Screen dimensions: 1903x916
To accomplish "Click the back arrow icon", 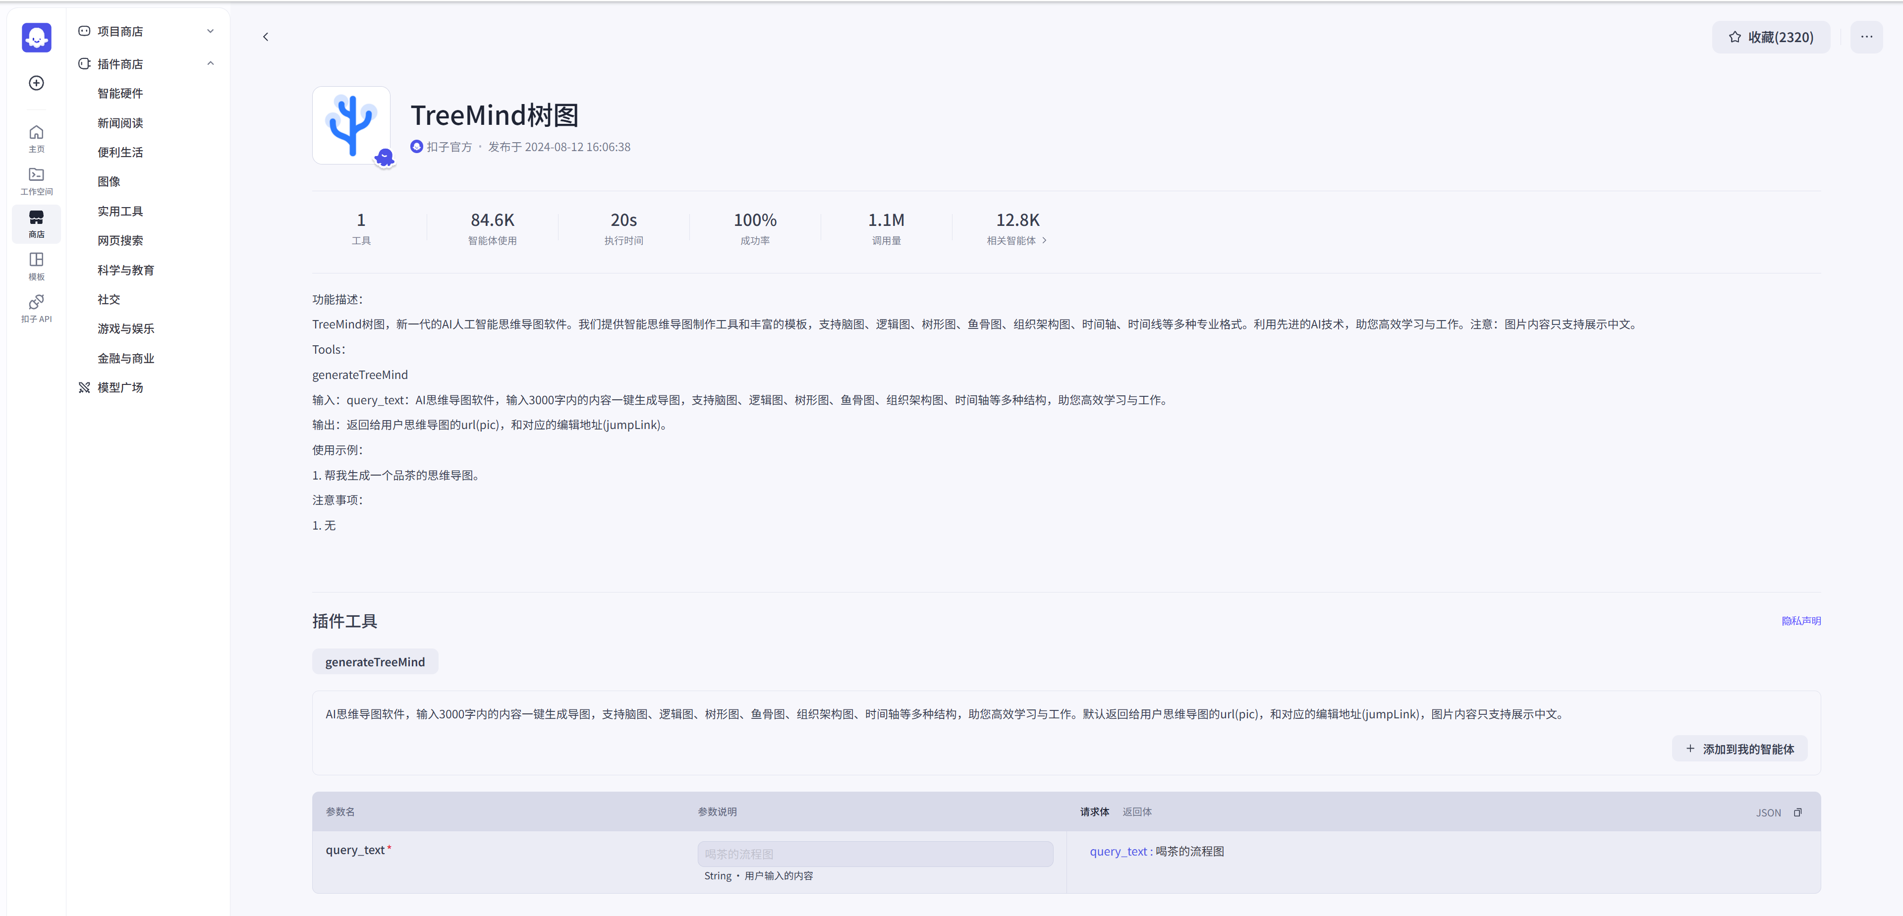I will [x=266, y=37].
